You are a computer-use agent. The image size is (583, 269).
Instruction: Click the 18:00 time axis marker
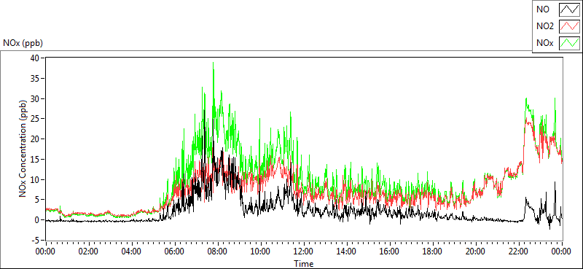click(x=433, y=252)
